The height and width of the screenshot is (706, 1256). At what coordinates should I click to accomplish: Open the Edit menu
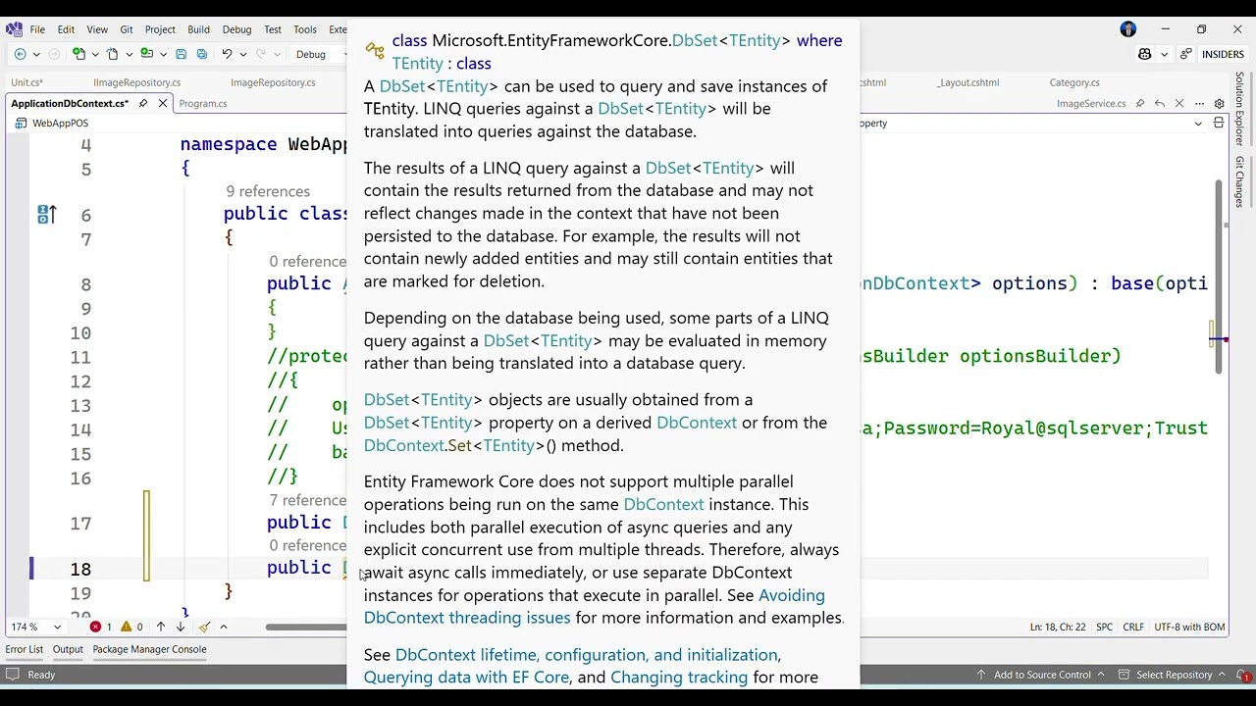tap(66, 29)
